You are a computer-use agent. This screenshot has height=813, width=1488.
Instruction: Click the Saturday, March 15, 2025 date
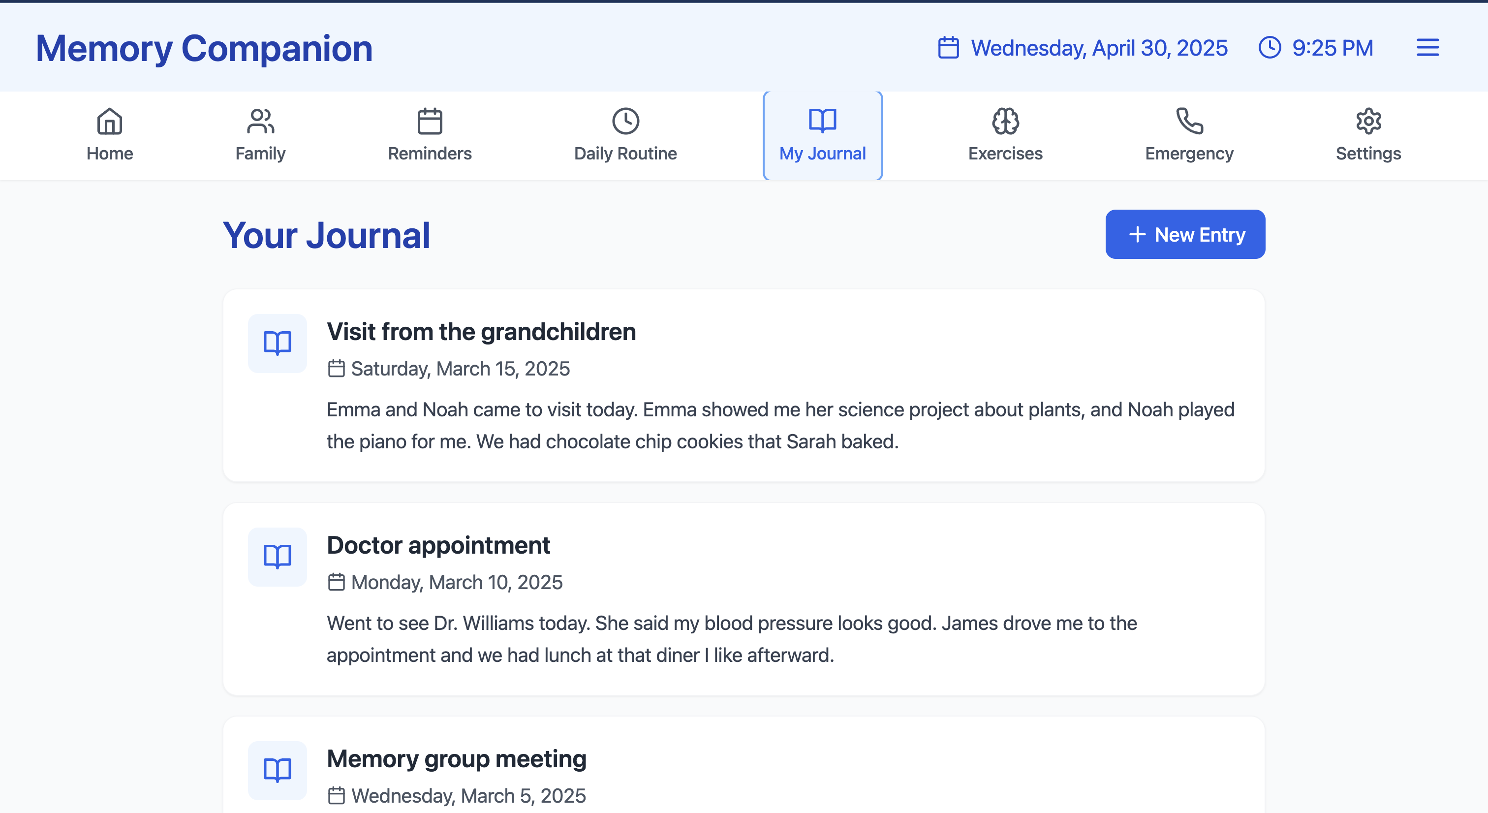(x=460, y=369)
